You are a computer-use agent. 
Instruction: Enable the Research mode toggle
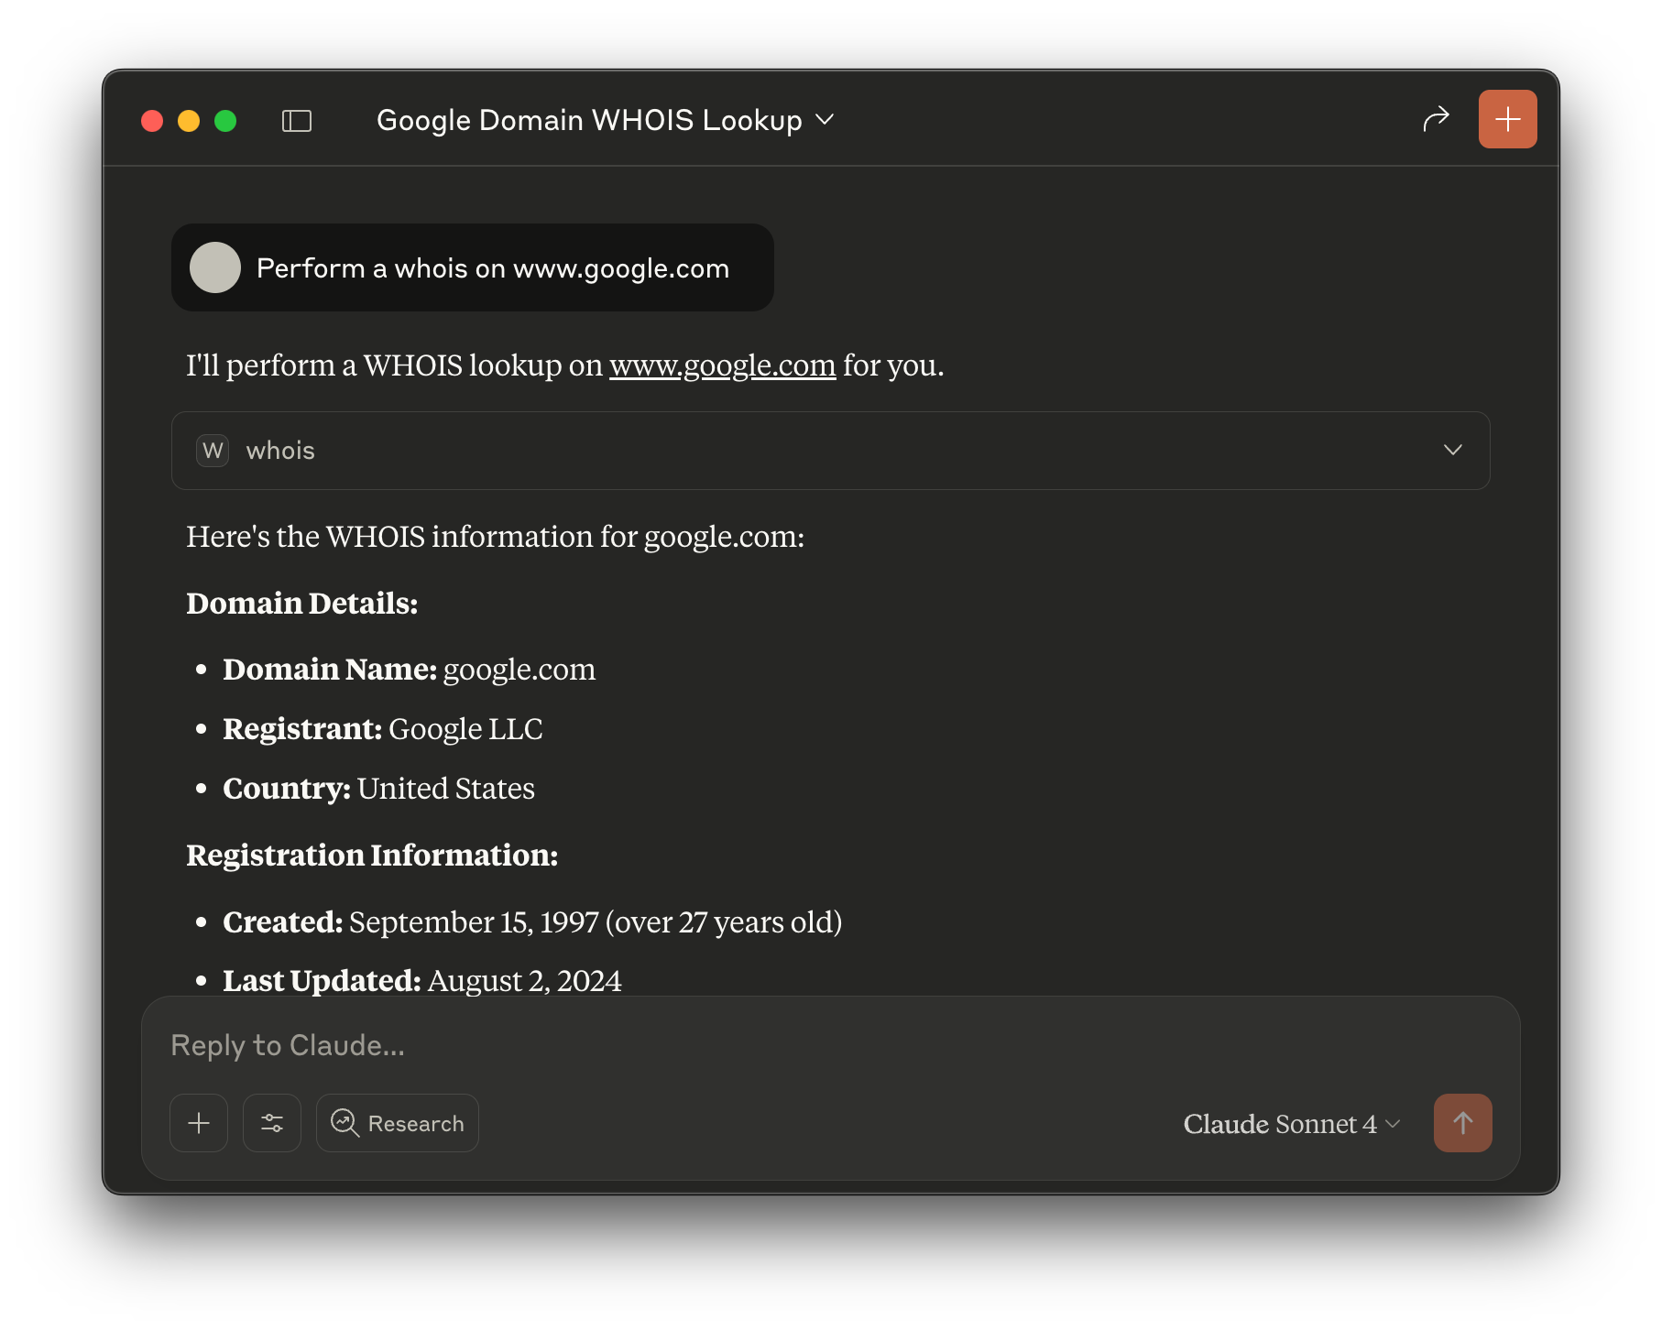point(398,1123)
